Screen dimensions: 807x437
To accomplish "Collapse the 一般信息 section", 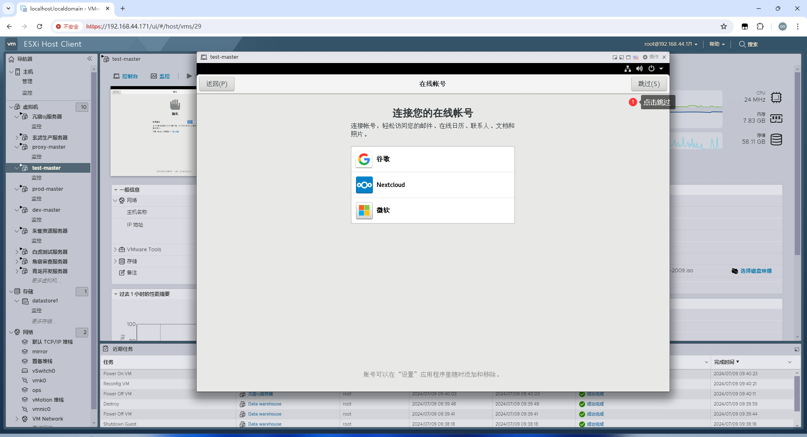I will (x=116, y=190).
